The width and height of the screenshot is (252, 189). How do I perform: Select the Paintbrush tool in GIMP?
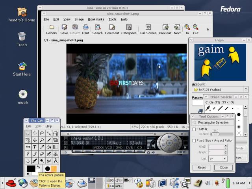[x=35, y=154]
